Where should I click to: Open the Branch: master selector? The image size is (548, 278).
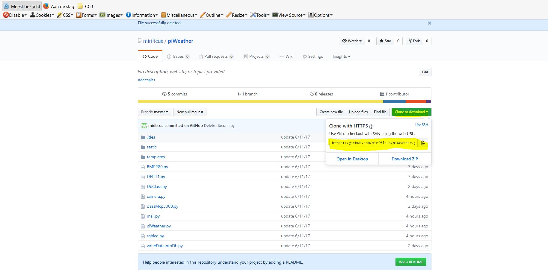coord(155,112)
